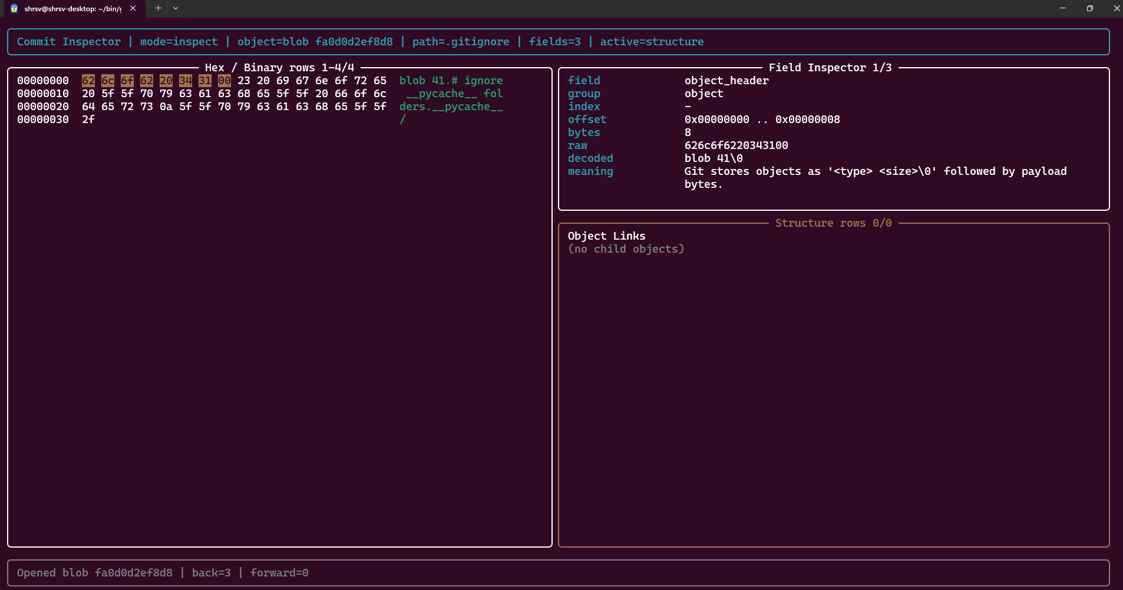Image resolution: width=1123 pixels, height=590 pixels.
Task: Click ASCII text 'blob 41.# ignore'
Action: pos(451,81)
